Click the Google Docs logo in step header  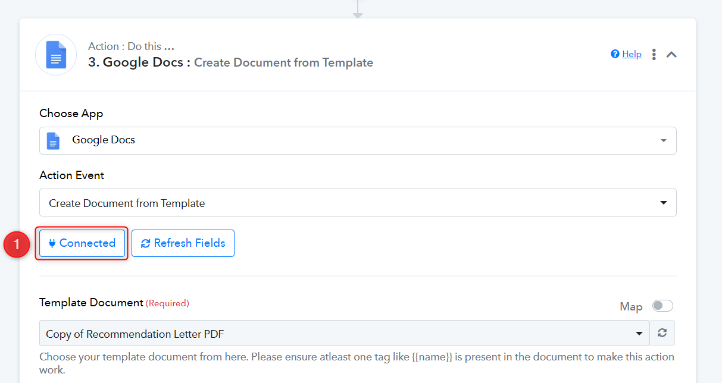click(56, 55)
